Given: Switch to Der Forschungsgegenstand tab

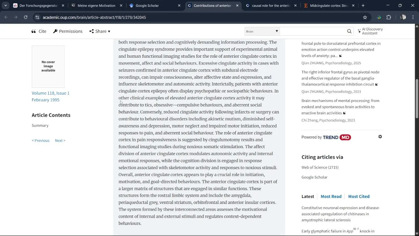Looking at the screenshot, I should tap(38, 6).
